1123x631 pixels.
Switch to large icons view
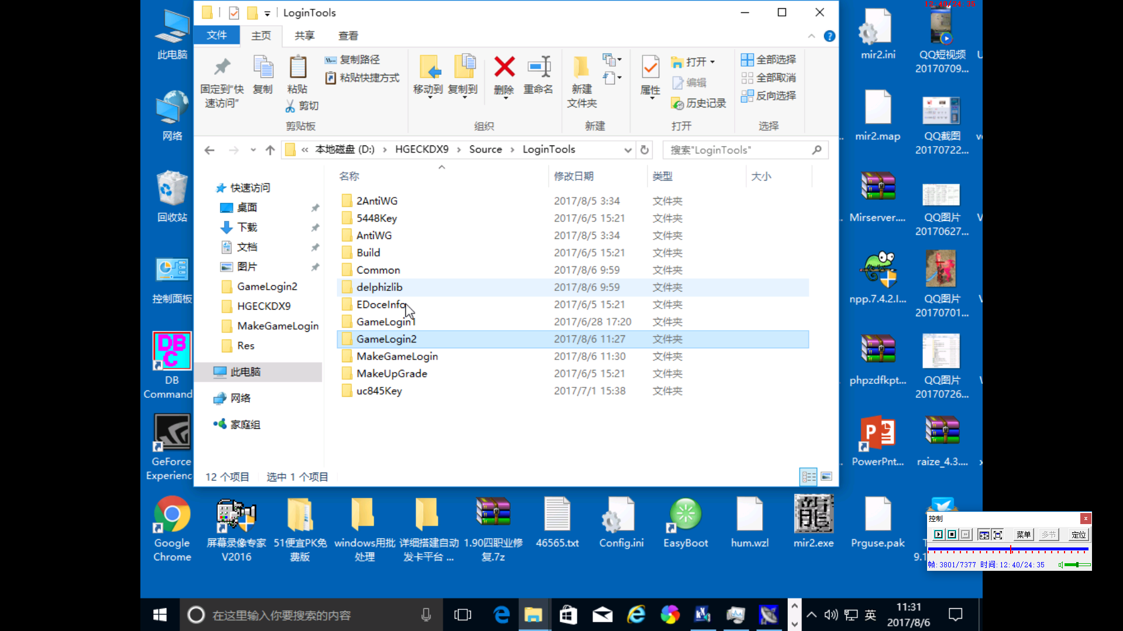pos(826,477)
